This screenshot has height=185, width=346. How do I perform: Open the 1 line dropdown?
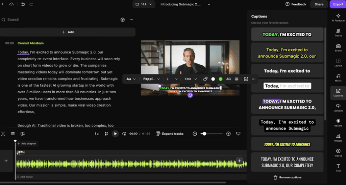click(191, 79)
